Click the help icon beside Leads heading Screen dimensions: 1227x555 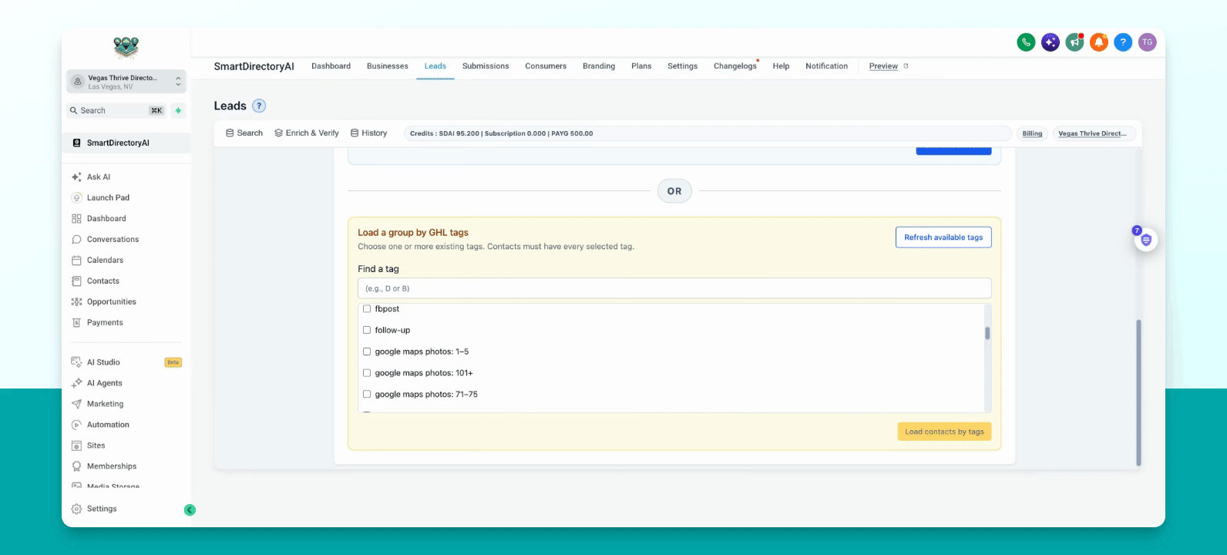[x=259, y=106]
